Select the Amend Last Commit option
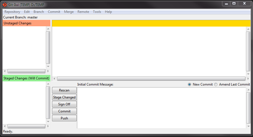This screenshot has height=137, width=253. (x=216, y=84)
